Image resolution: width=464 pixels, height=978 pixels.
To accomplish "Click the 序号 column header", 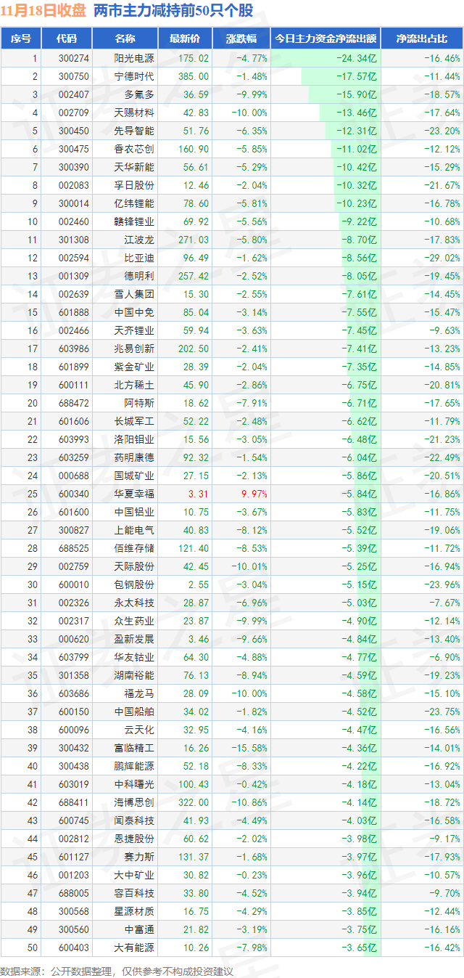I will (x=21, y=38).
